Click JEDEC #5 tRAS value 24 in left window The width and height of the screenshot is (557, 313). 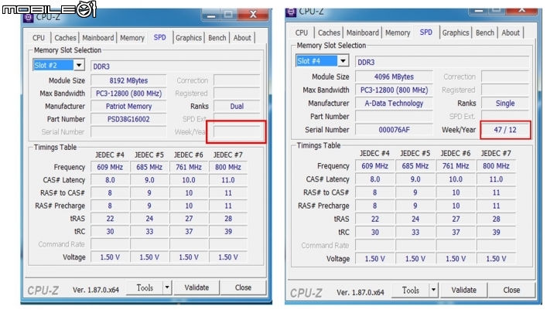tap(149, 219)
